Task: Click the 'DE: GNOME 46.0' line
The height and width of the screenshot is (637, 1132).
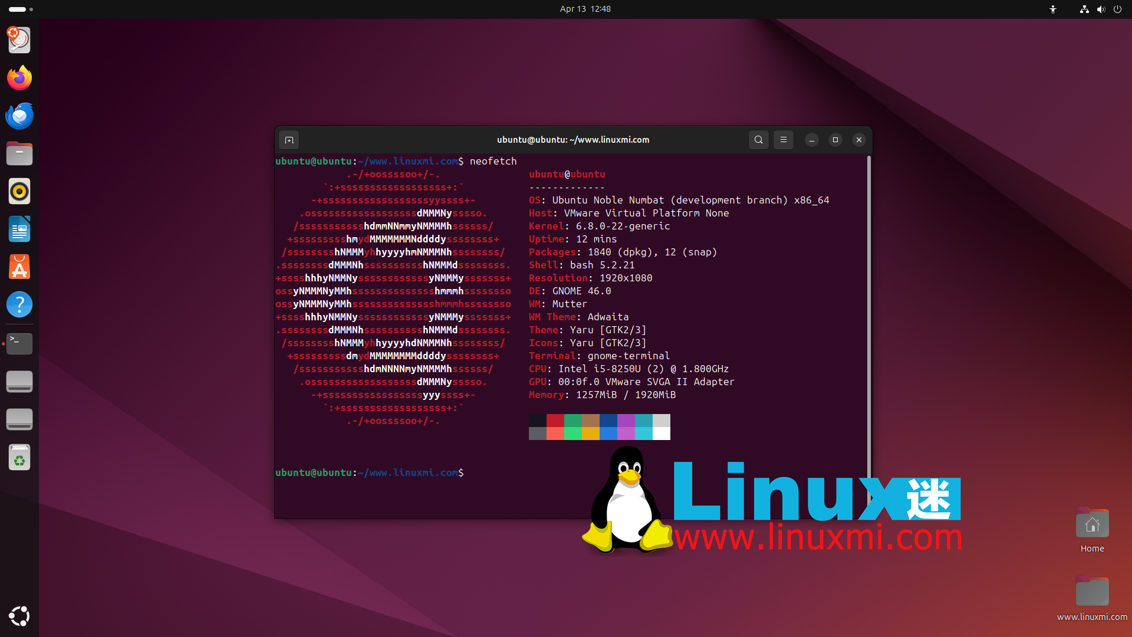Action: [570, 291]
